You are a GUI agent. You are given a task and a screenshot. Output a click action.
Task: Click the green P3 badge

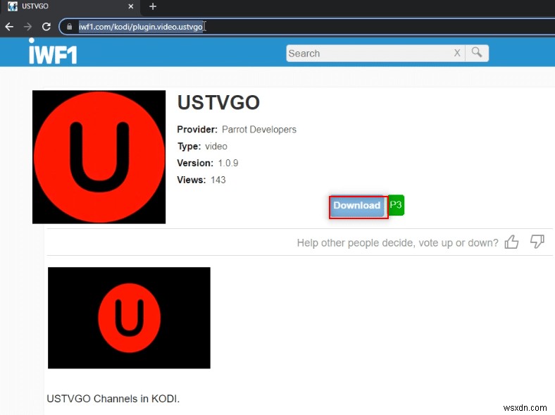(396, 205)
